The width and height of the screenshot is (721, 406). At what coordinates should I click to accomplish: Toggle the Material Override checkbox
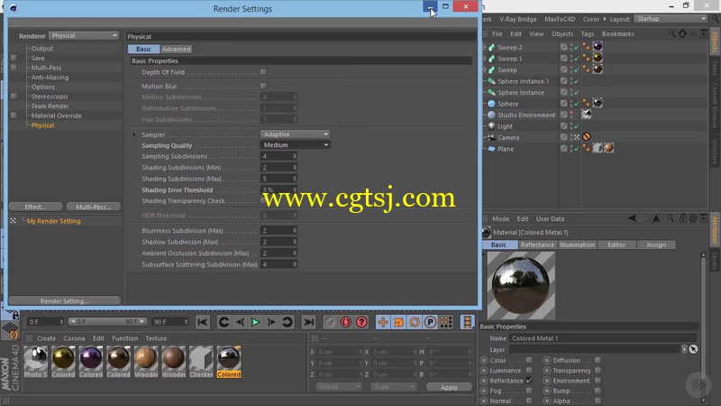(14, 115)
